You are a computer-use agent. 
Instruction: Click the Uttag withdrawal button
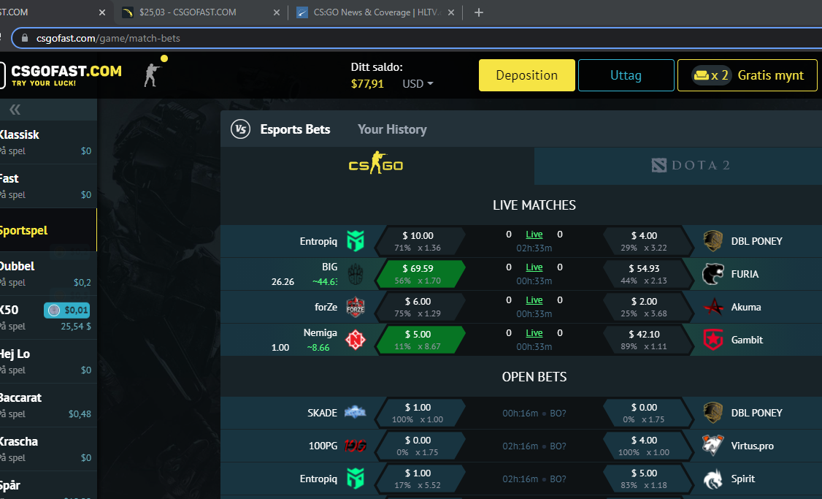(x=626, y=75)
